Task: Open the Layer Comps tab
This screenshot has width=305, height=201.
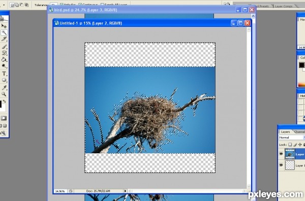Action: tap(284, 6)
